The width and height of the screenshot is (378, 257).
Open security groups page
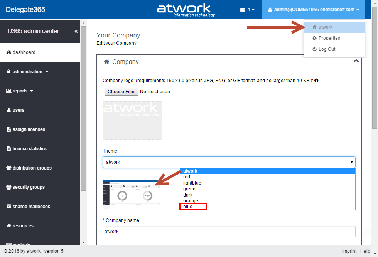pos(40,187)
